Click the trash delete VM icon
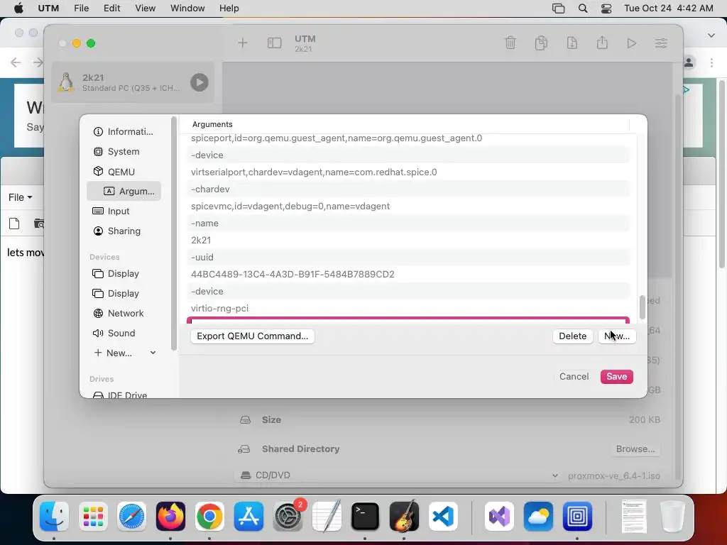This screenshot has width=727, height=545. pyautogui.click(x=510, y=43)
